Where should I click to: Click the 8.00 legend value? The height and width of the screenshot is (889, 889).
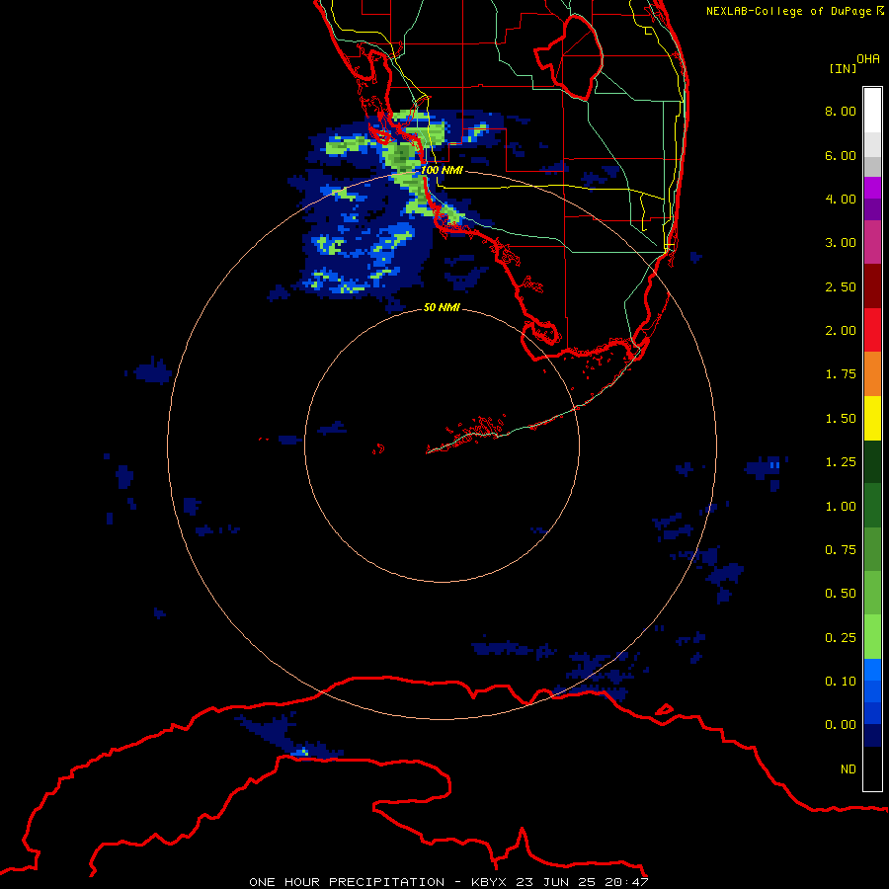coord(841,111)
